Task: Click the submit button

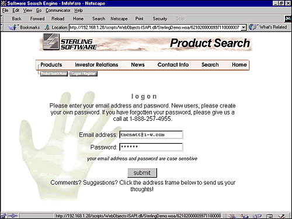Action: tap(142, 173)
